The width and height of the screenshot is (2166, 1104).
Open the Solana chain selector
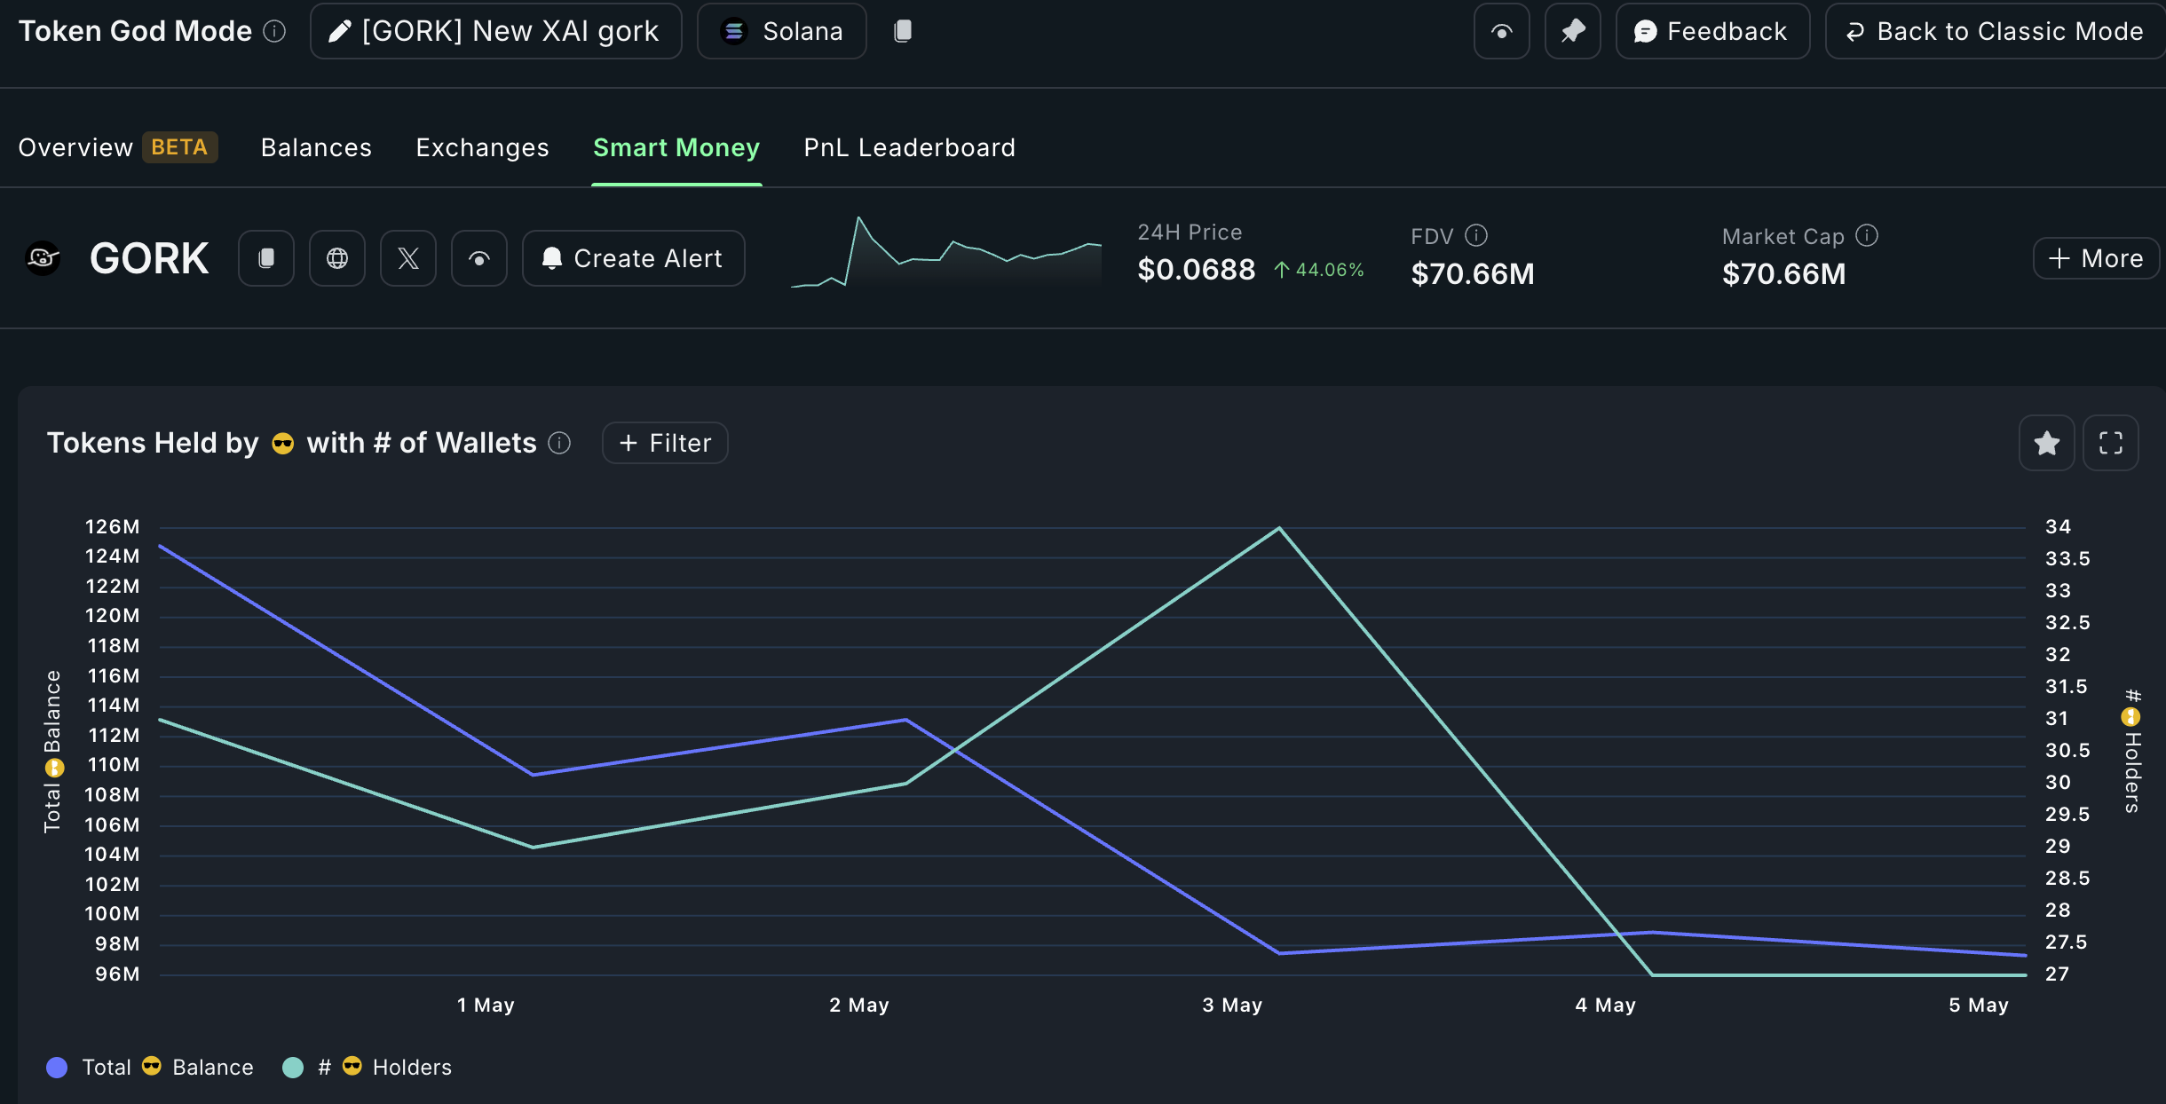tap(781, 31)
